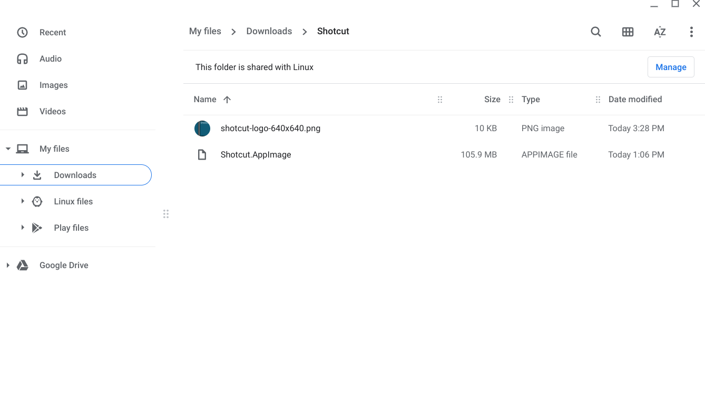
Task: Click the My files laptop icon
Action: [x=22, y=149]
